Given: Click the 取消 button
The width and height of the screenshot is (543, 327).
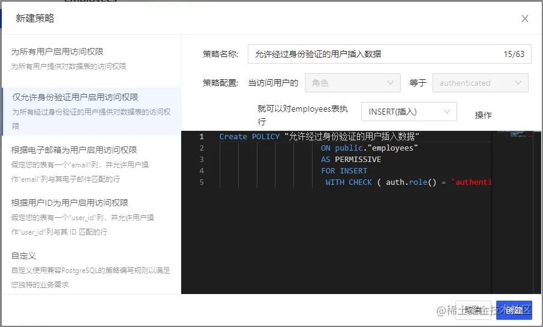Looking at the screenshot, I should pyautogui.click(x=473, y=310).
